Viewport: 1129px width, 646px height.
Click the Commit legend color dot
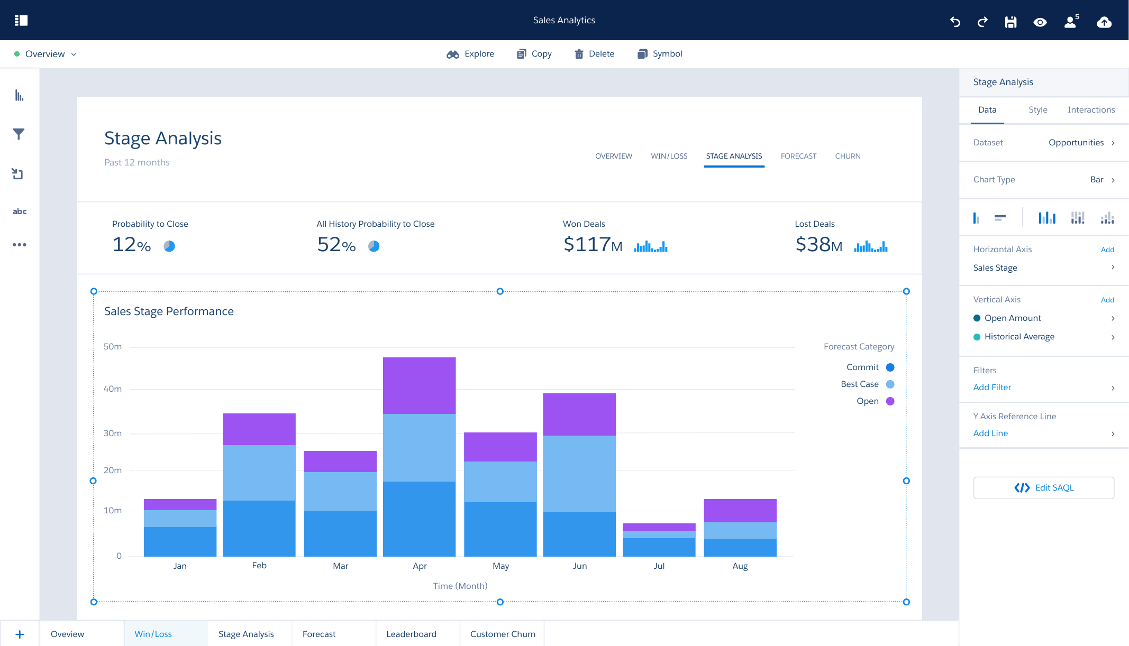point(890,367)
